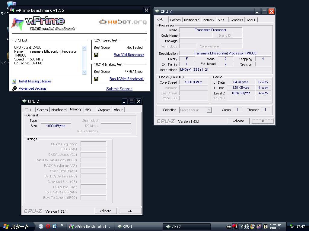Click Validate in the right CPU-Z window
Viewport: 309px width, 231px height.
tap(238, 121)
